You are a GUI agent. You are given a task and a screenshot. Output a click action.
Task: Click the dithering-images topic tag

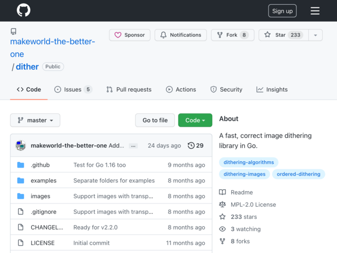click(244, 174)
